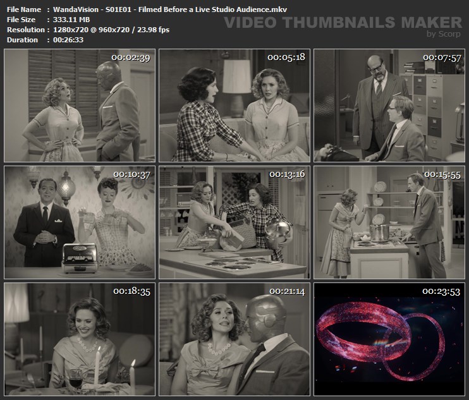Select the thumbnail stamped 00:02:39

80,106
